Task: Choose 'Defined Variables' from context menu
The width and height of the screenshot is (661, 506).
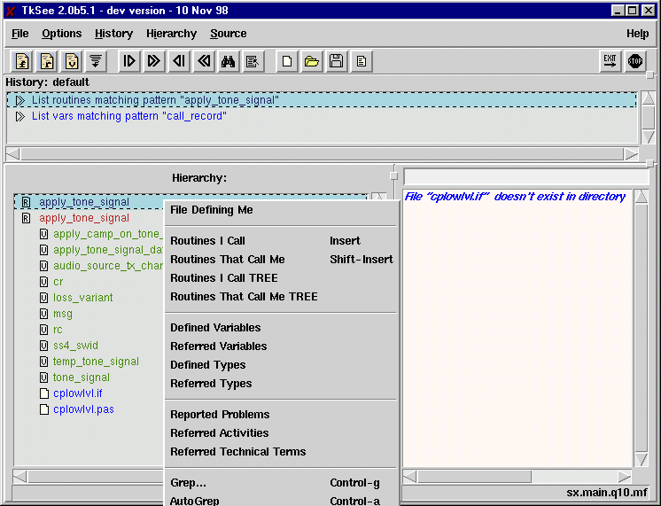Action: pyautogui.click(x=281, y=328)
